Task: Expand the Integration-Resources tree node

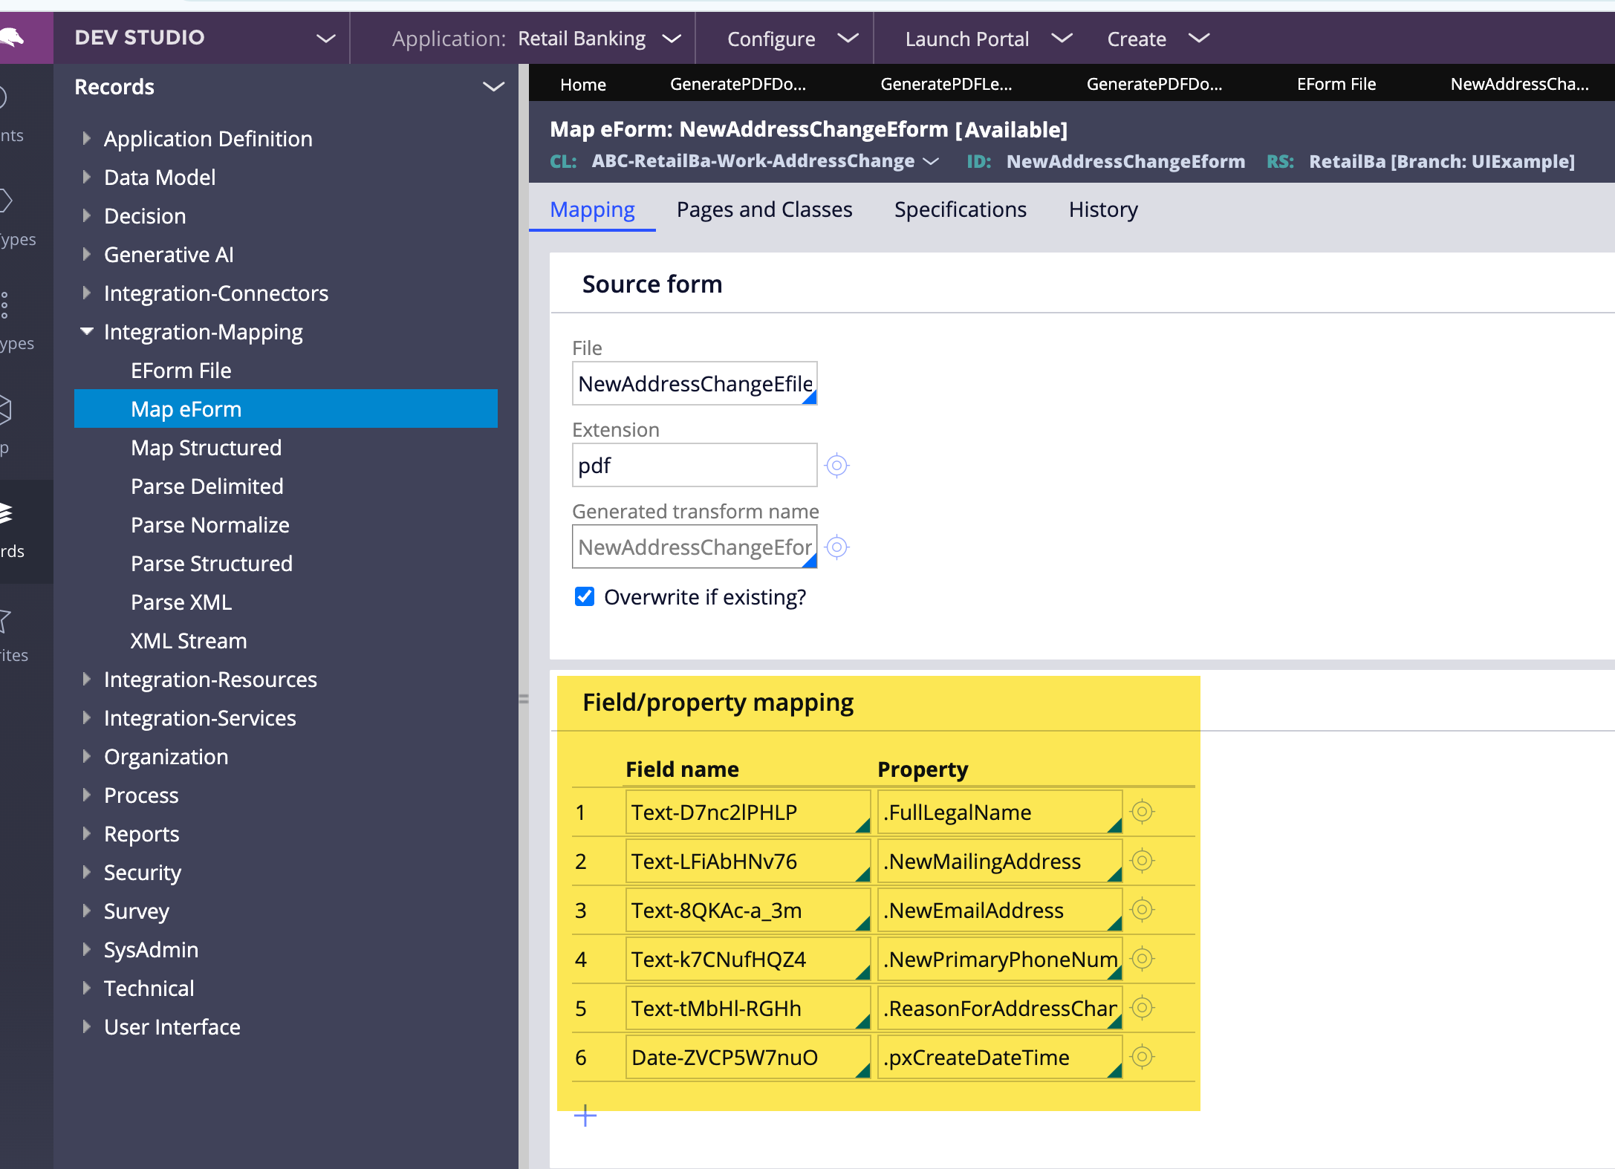Action: coord(86,679)
